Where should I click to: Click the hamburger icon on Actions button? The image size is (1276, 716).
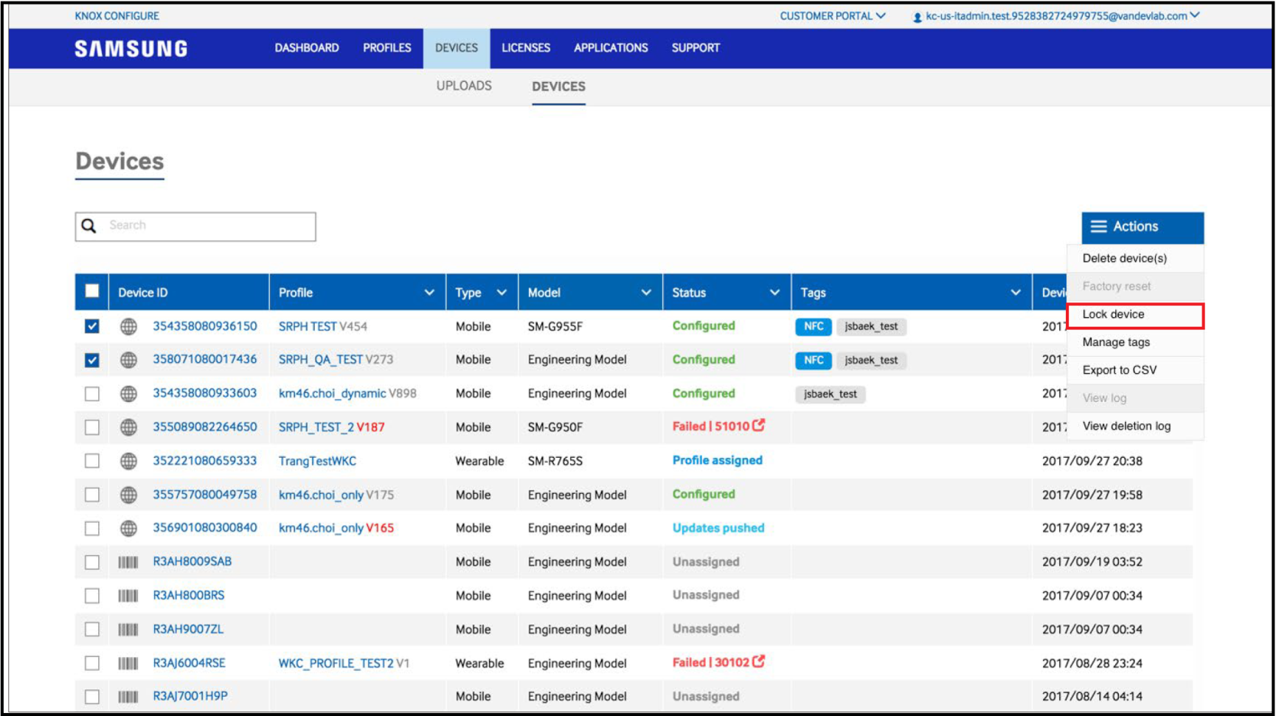(x=1098, y=226)
